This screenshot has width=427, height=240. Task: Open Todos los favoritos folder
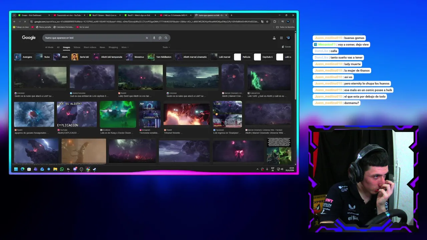(x=286, y=27)
